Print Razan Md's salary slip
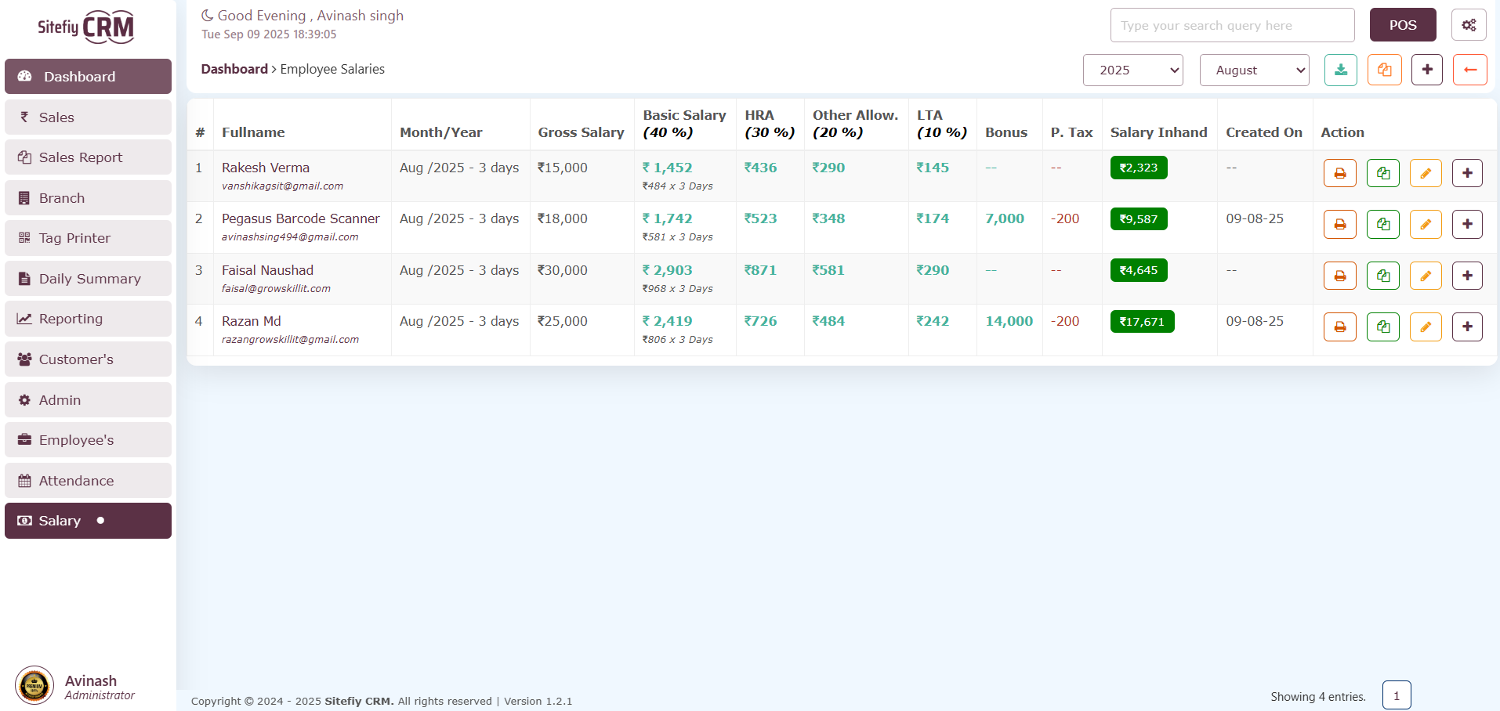Image resolution: width=1500 pixels, height=711 pixels. click(x=1339, y=327)
